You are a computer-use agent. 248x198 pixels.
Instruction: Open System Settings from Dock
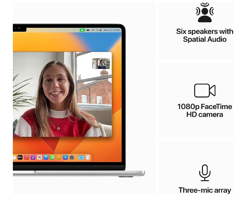pos(72,157)
